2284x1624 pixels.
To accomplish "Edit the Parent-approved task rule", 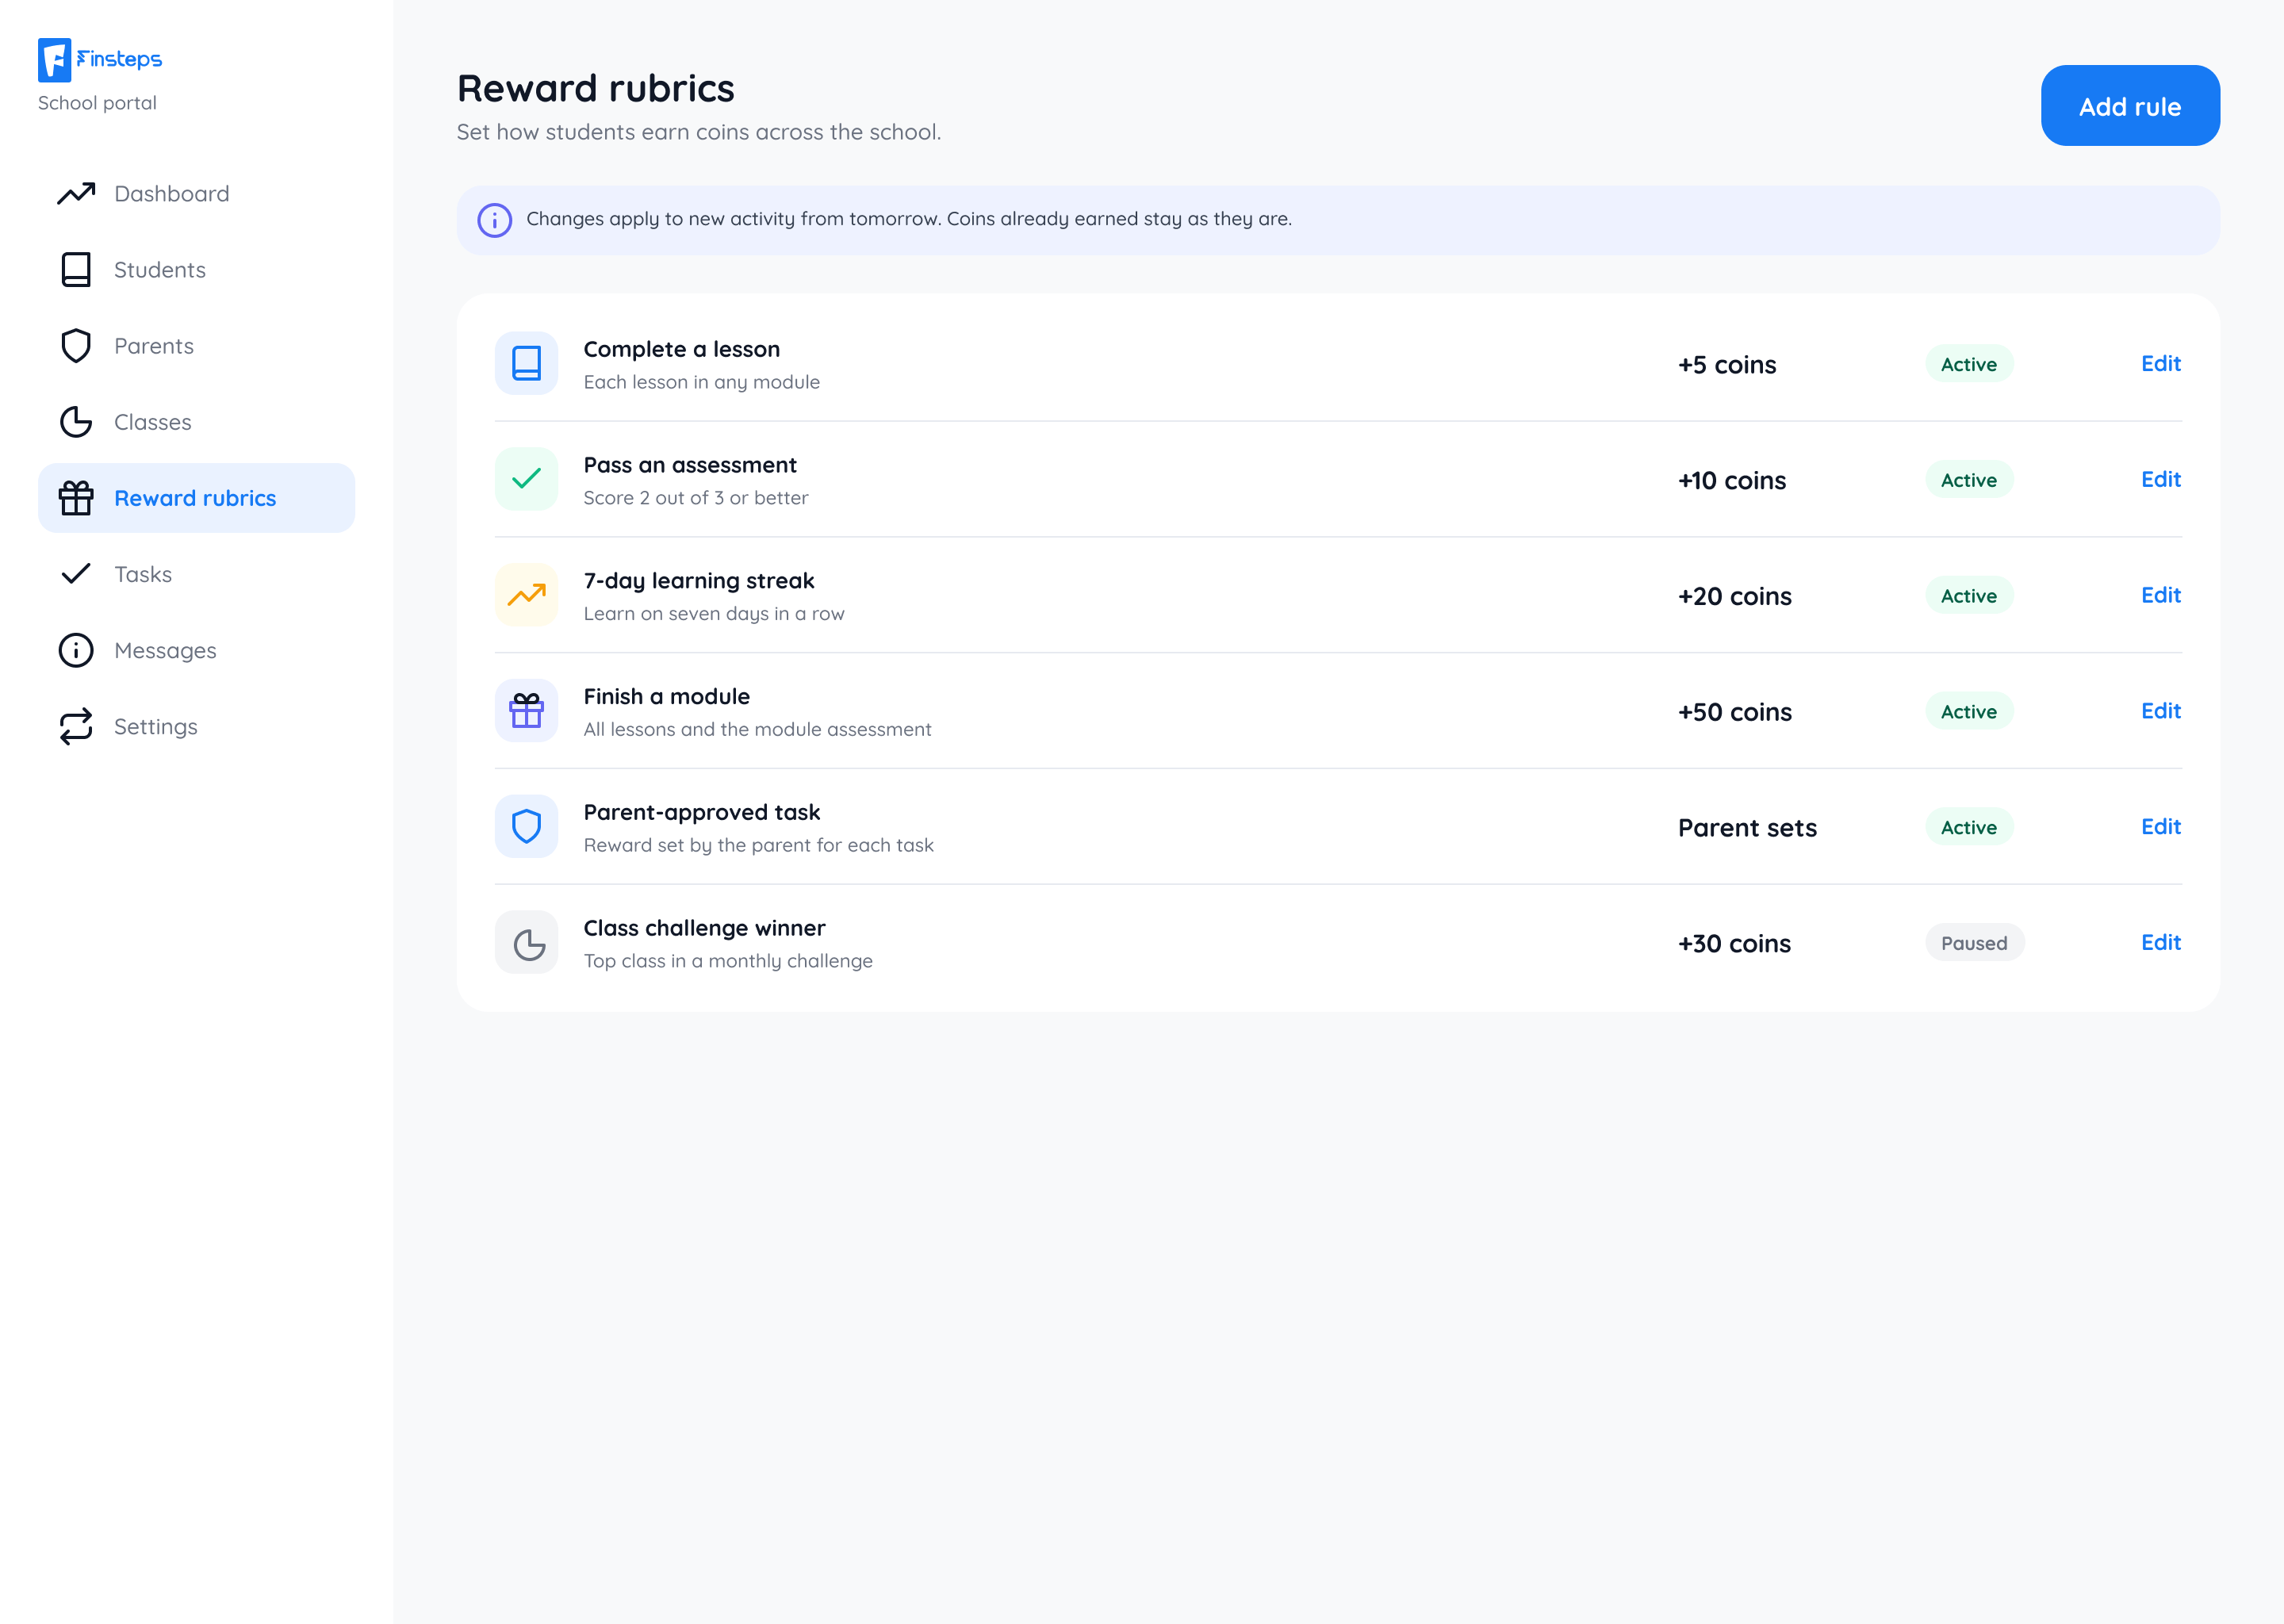I will (2160, 826).
